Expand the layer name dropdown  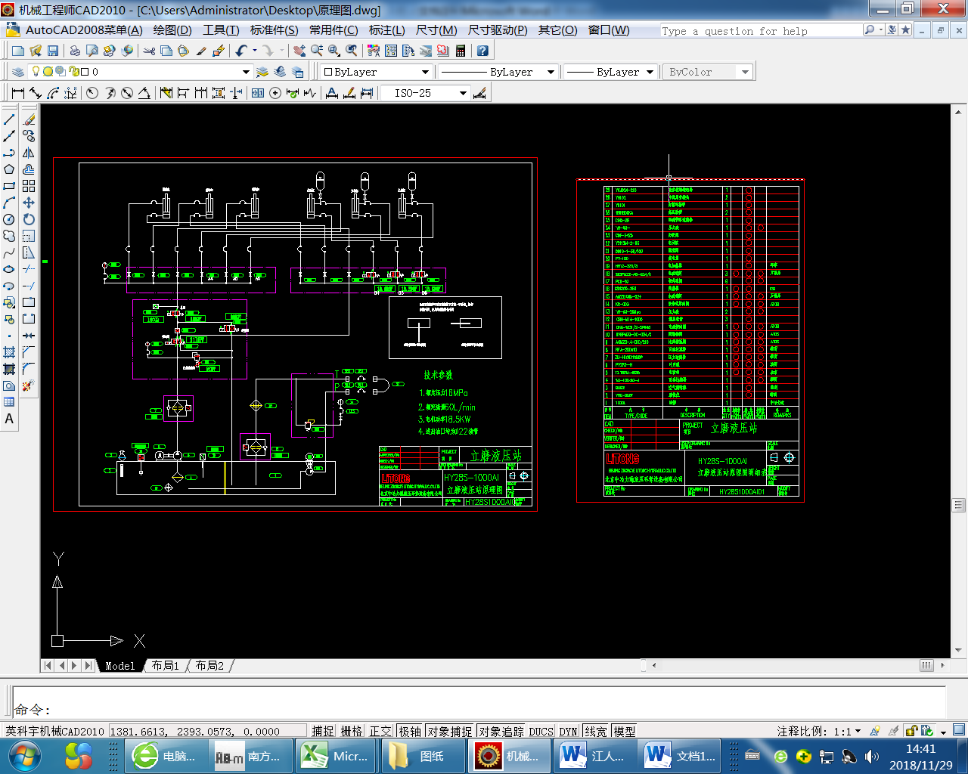(x=246, y=72)
